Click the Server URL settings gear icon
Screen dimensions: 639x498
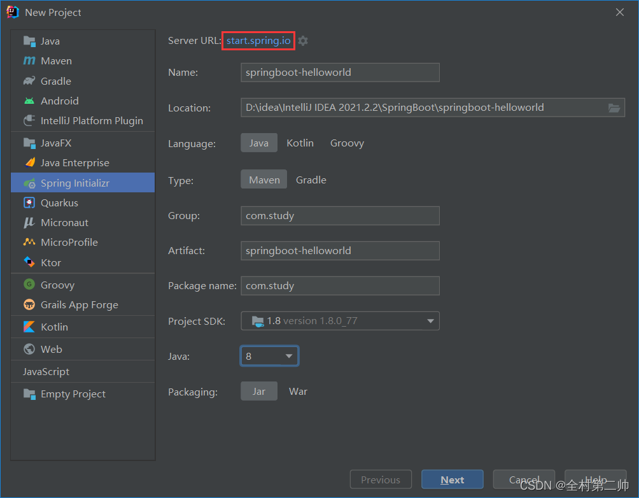[303, 41]
